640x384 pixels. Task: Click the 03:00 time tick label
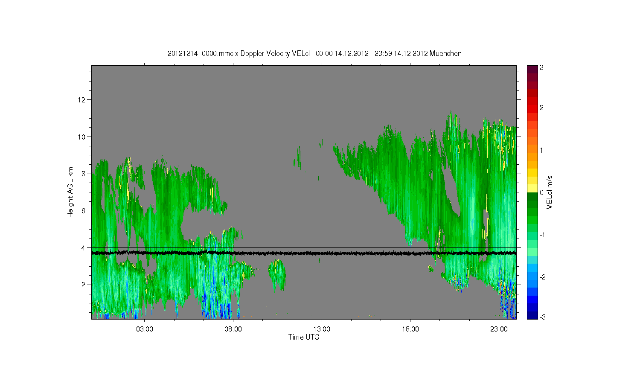pos(145,329)
